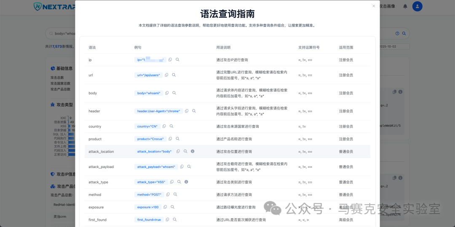Click the search help question icon
The height and width of the screenshot is (227, 455).
point(397,33)
